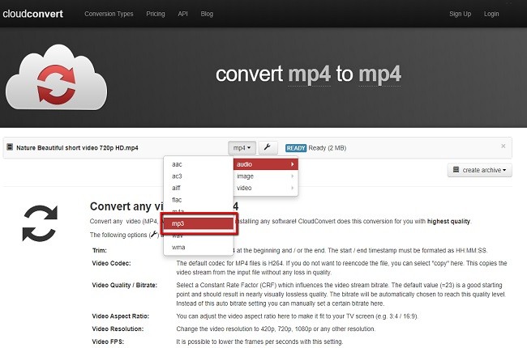
Task: Open the Blog page
Action: (x=207, y=14)
